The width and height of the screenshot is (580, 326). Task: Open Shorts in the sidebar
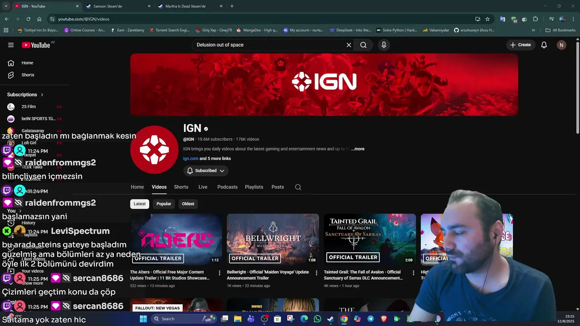coord(28,75)
